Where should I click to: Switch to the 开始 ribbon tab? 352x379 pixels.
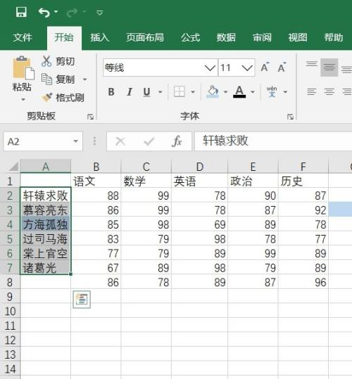pos(64,37)
